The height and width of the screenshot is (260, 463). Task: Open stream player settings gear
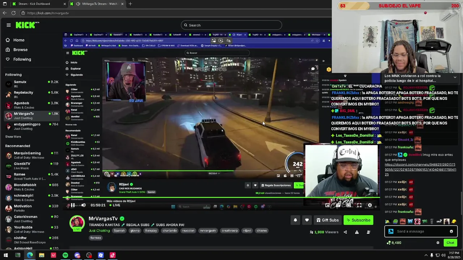click(x=370, y=205)
